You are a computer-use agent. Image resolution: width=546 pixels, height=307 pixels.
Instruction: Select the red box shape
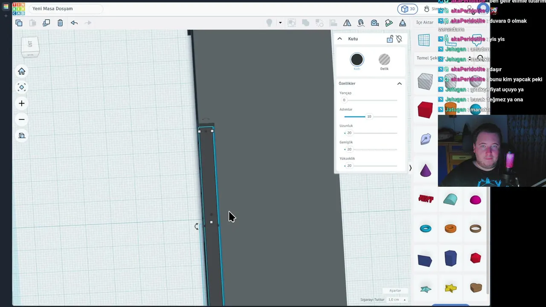pos(425,110)
